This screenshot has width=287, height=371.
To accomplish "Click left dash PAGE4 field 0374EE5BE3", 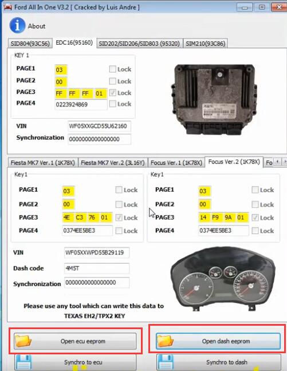I will point(87,231).
